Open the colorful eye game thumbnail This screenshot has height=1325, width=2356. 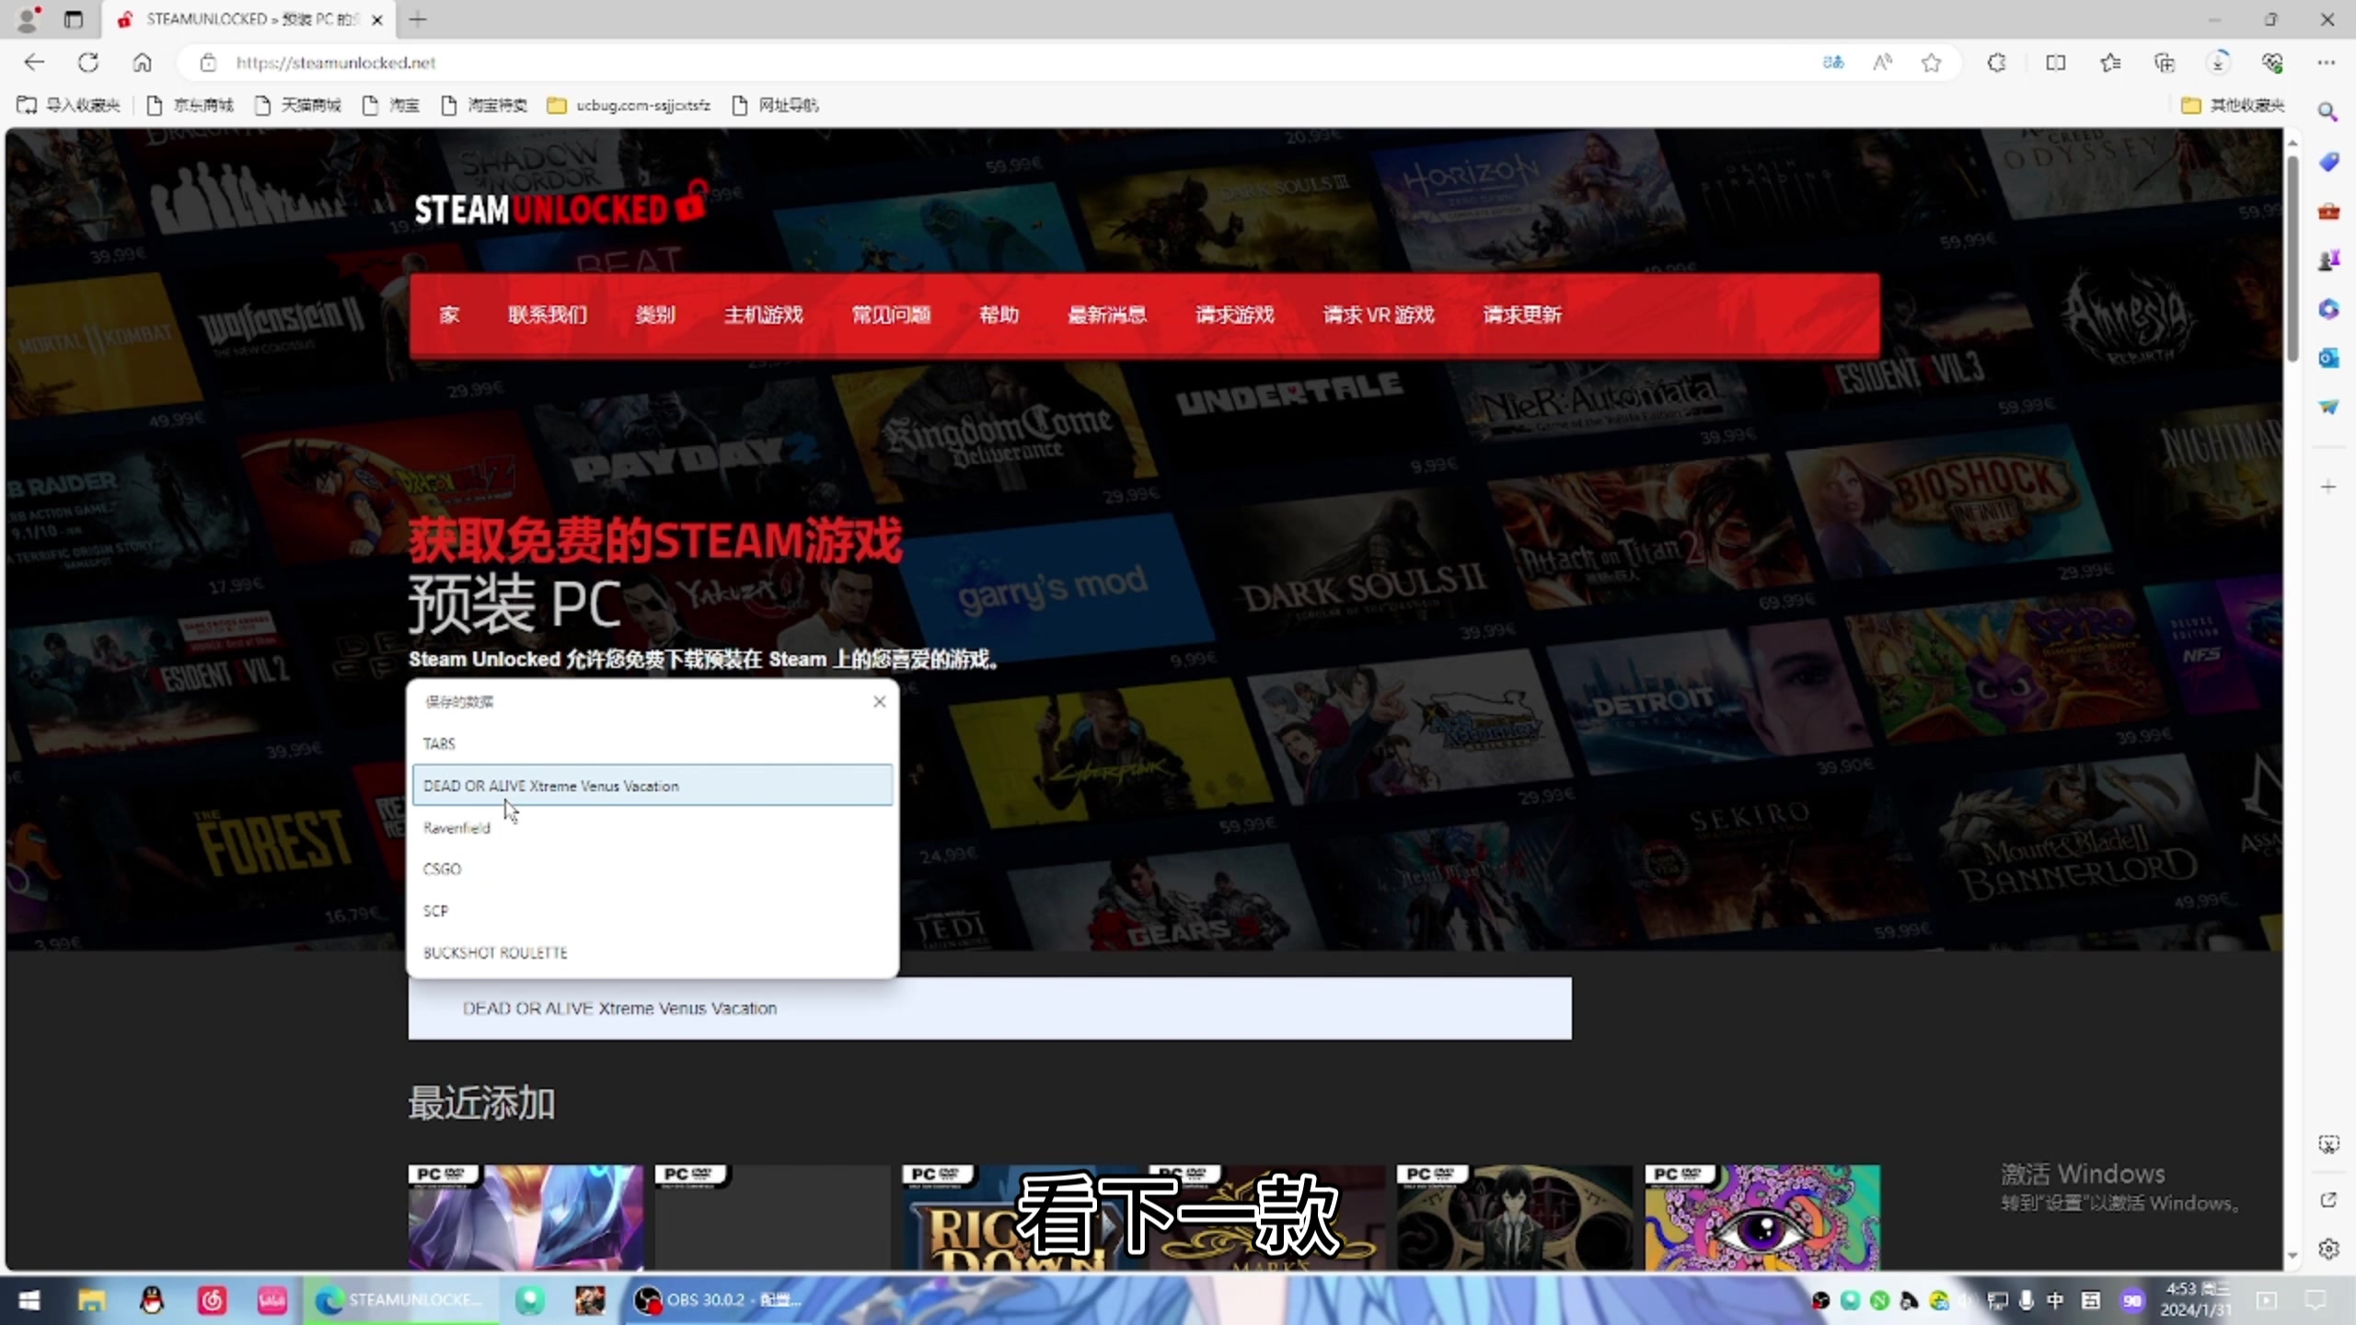click(x=1762, y=1217)
